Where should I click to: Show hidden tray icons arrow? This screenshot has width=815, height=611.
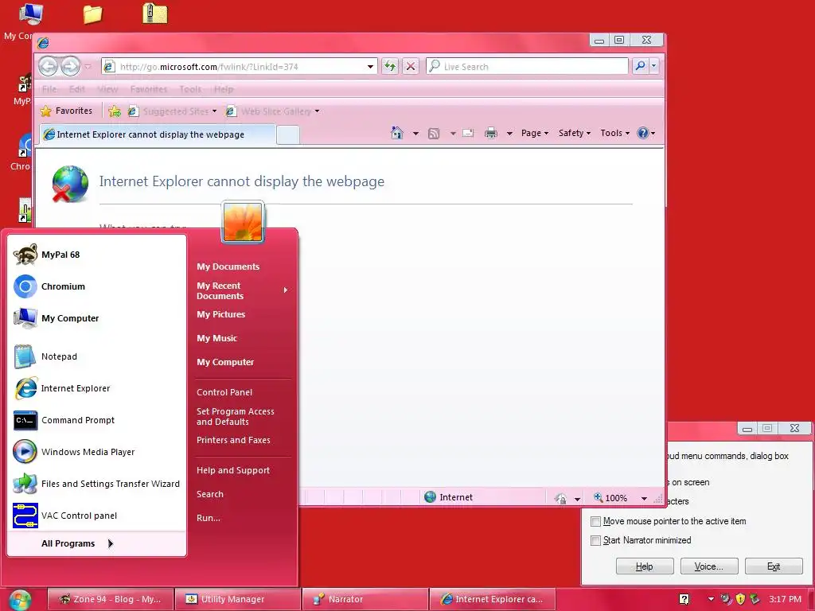click(711, 599)
